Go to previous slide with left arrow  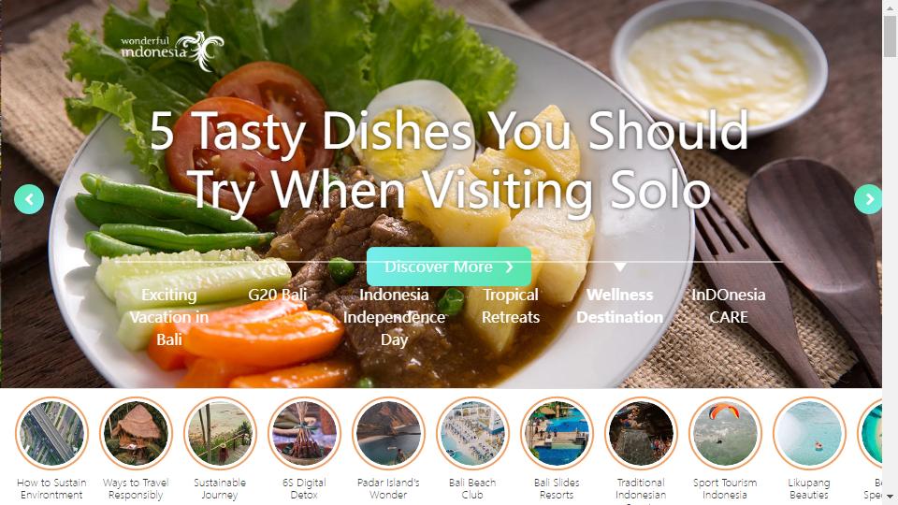(x=29, y=199)
